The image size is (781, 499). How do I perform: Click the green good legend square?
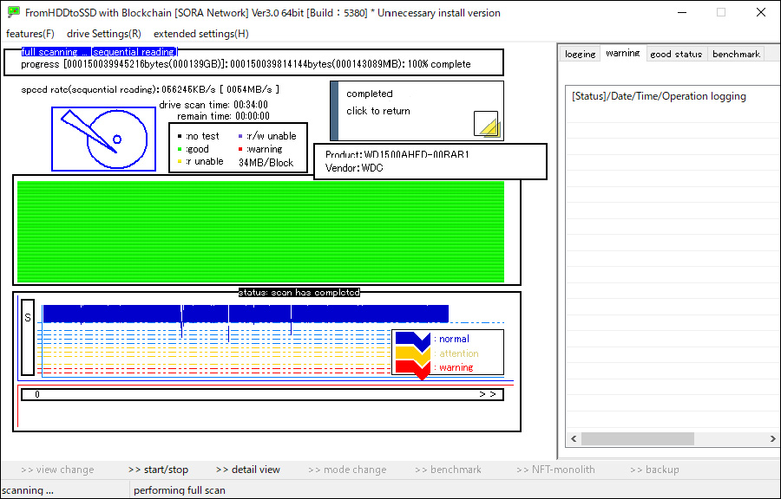180,149
